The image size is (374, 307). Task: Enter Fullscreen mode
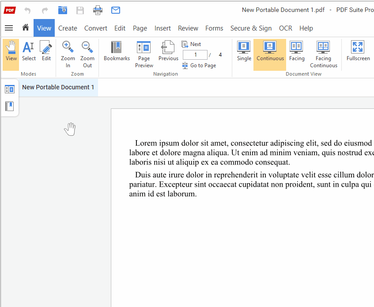pyautogui.click(x=358, y=51)
